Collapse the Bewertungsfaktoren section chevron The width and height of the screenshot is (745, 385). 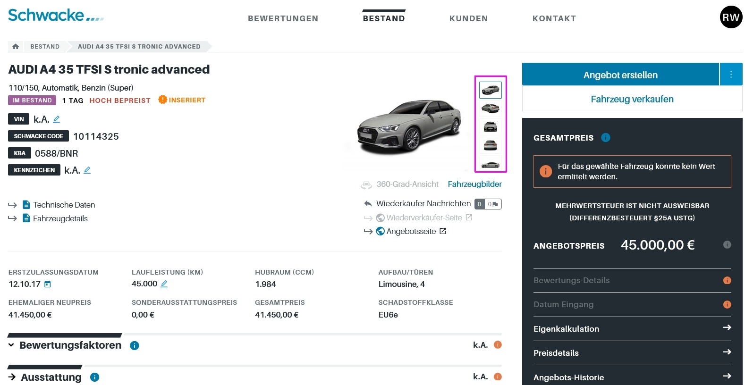coord(11,345)
